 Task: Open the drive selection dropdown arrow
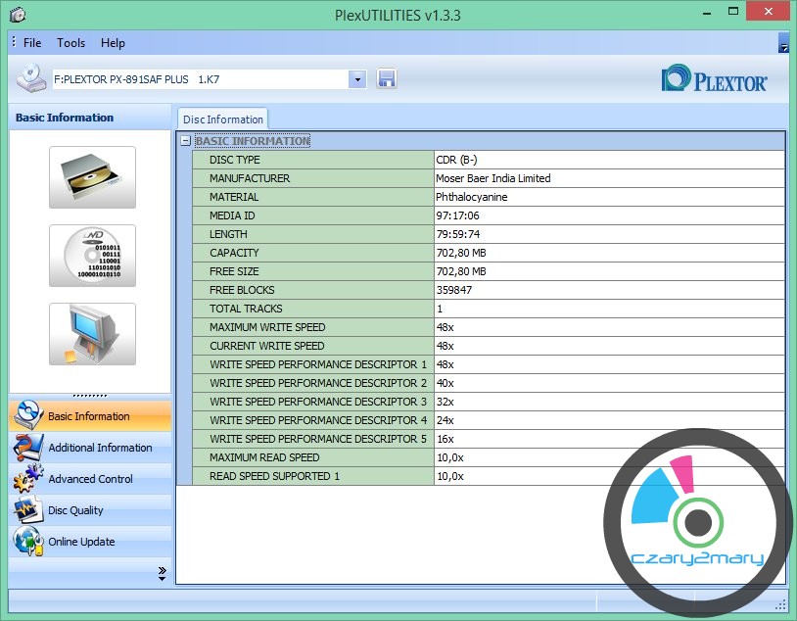coord(357,79)
